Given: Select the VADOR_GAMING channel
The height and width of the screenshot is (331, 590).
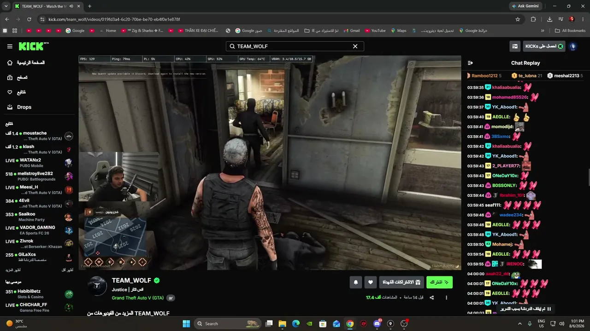Looking at the screenshot, I should (40, 230).
